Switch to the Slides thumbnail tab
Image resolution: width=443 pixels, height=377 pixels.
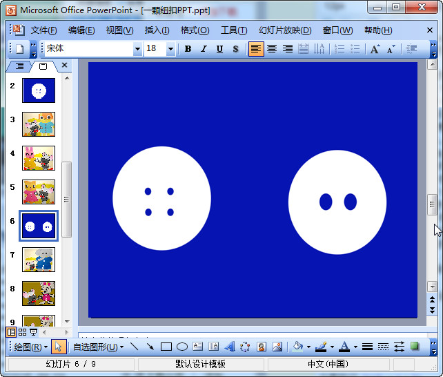click(x=43, y=66)
